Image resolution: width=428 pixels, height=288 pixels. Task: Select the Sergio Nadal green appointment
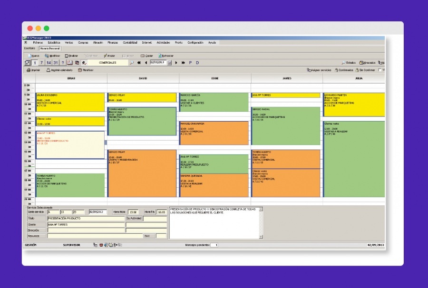click(x=286, y=126)
